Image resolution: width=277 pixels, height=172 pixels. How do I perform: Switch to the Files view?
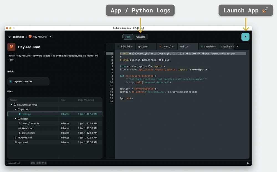coord(128,37)
